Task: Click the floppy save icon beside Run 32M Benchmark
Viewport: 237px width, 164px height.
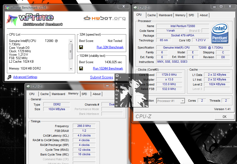Action: tap(81, 47)
